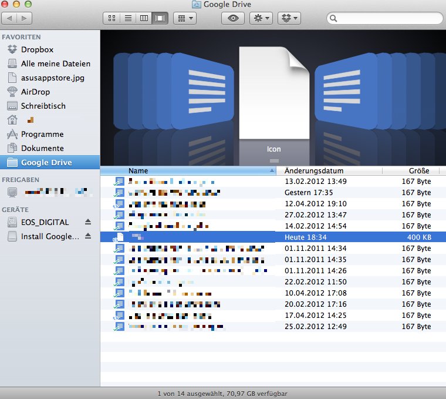Select the Install Google... disk image
The image size is (446, 399).
coord(43,236)
